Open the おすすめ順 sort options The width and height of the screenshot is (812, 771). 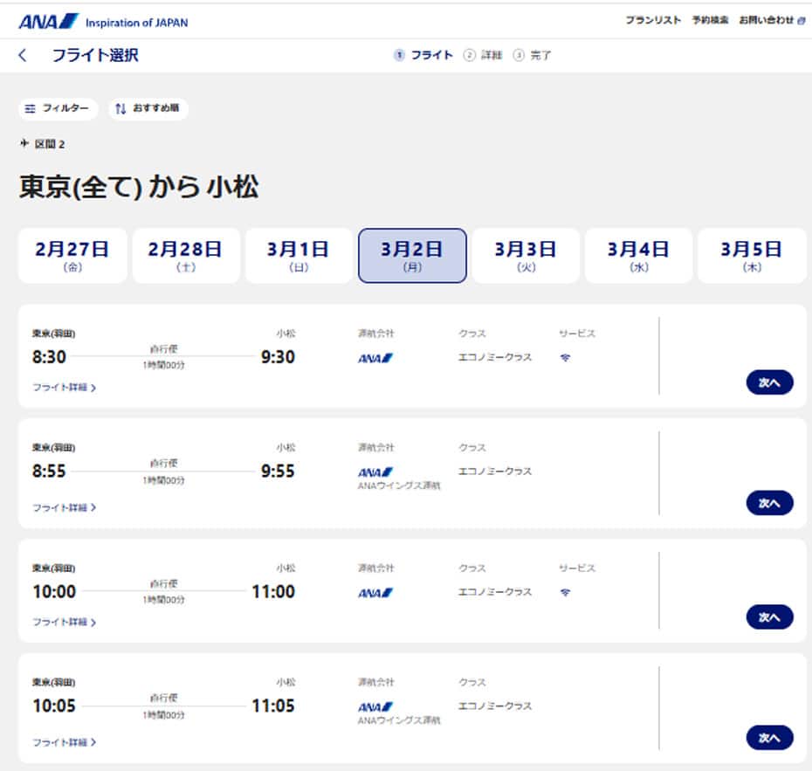(x=148, y=109)
